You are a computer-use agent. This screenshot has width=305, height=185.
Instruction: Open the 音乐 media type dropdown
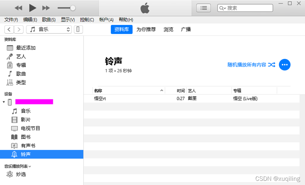pyautogui.click(x=49, y=29)
